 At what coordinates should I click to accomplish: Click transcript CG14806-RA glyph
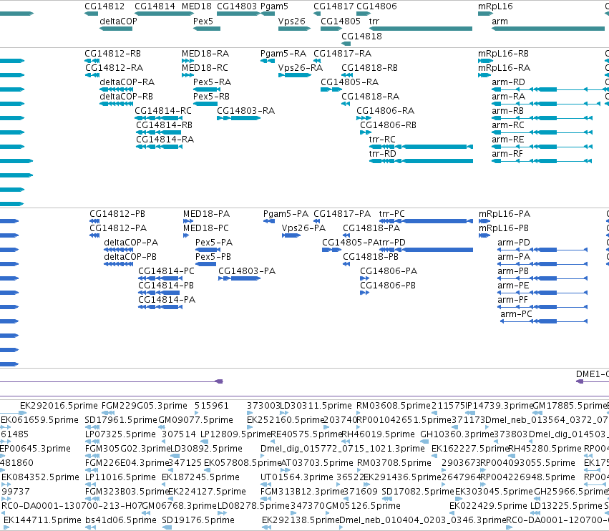tap(364, 118)
